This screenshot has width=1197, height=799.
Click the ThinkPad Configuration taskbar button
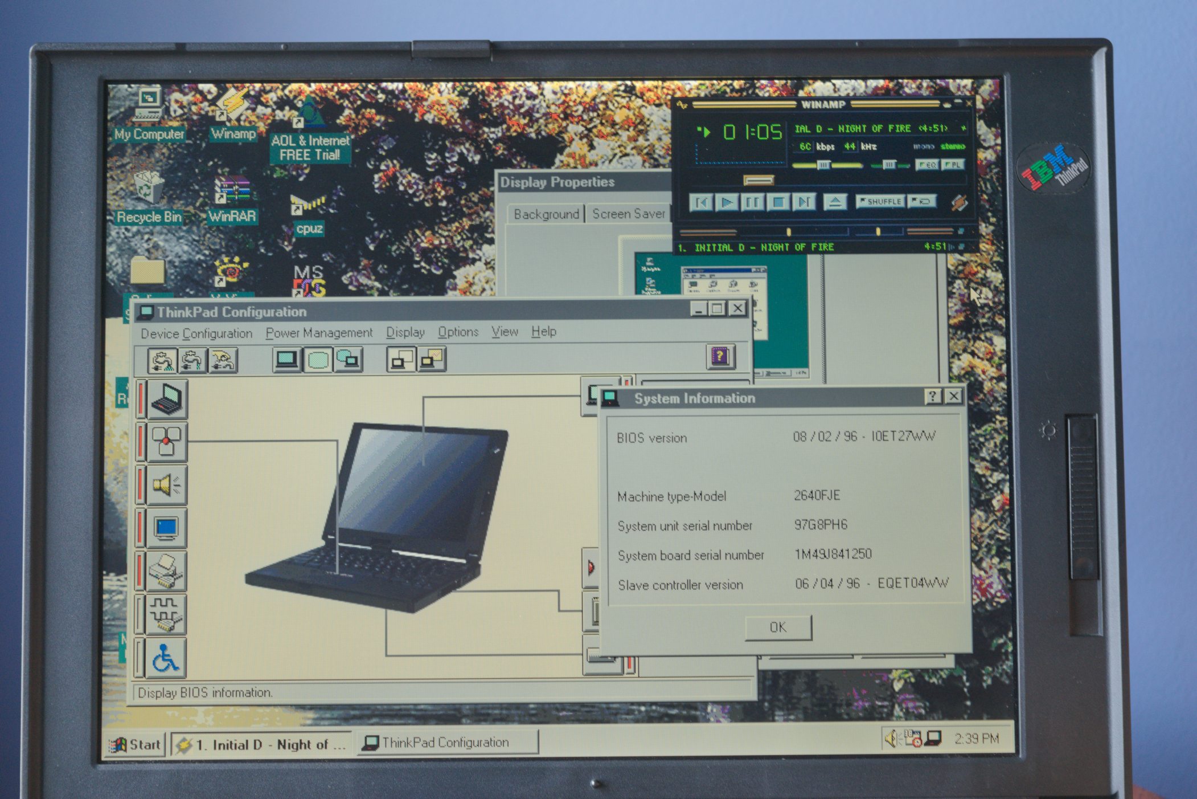click(x=447, y=743)
